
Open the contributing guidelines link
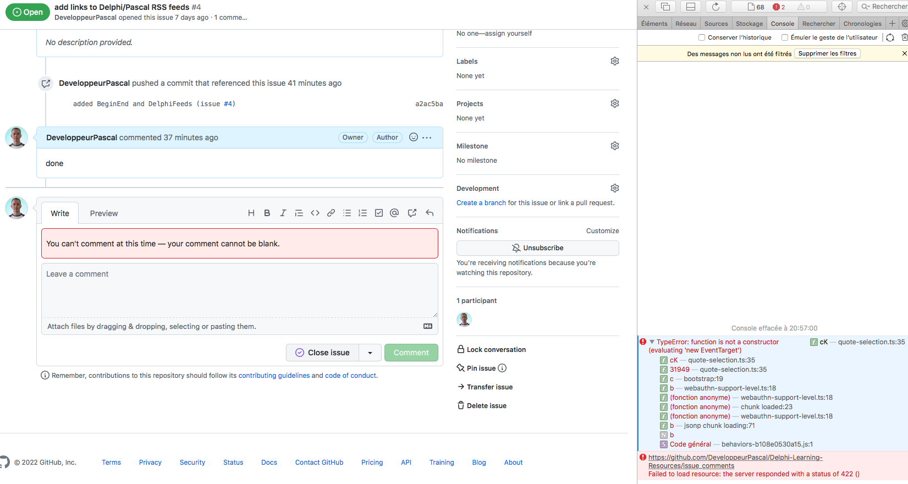(274, 376)
